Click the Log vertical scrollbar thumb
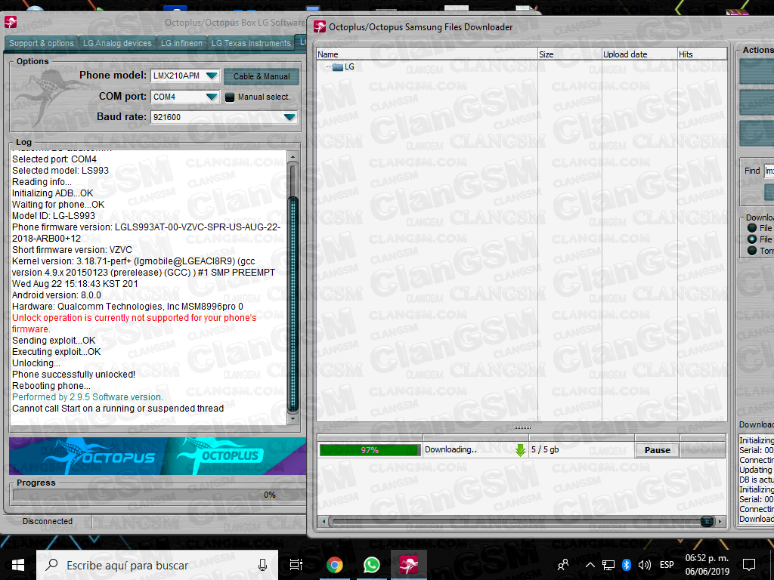Viewport: 774px width, 580px height. click(293, 304)
